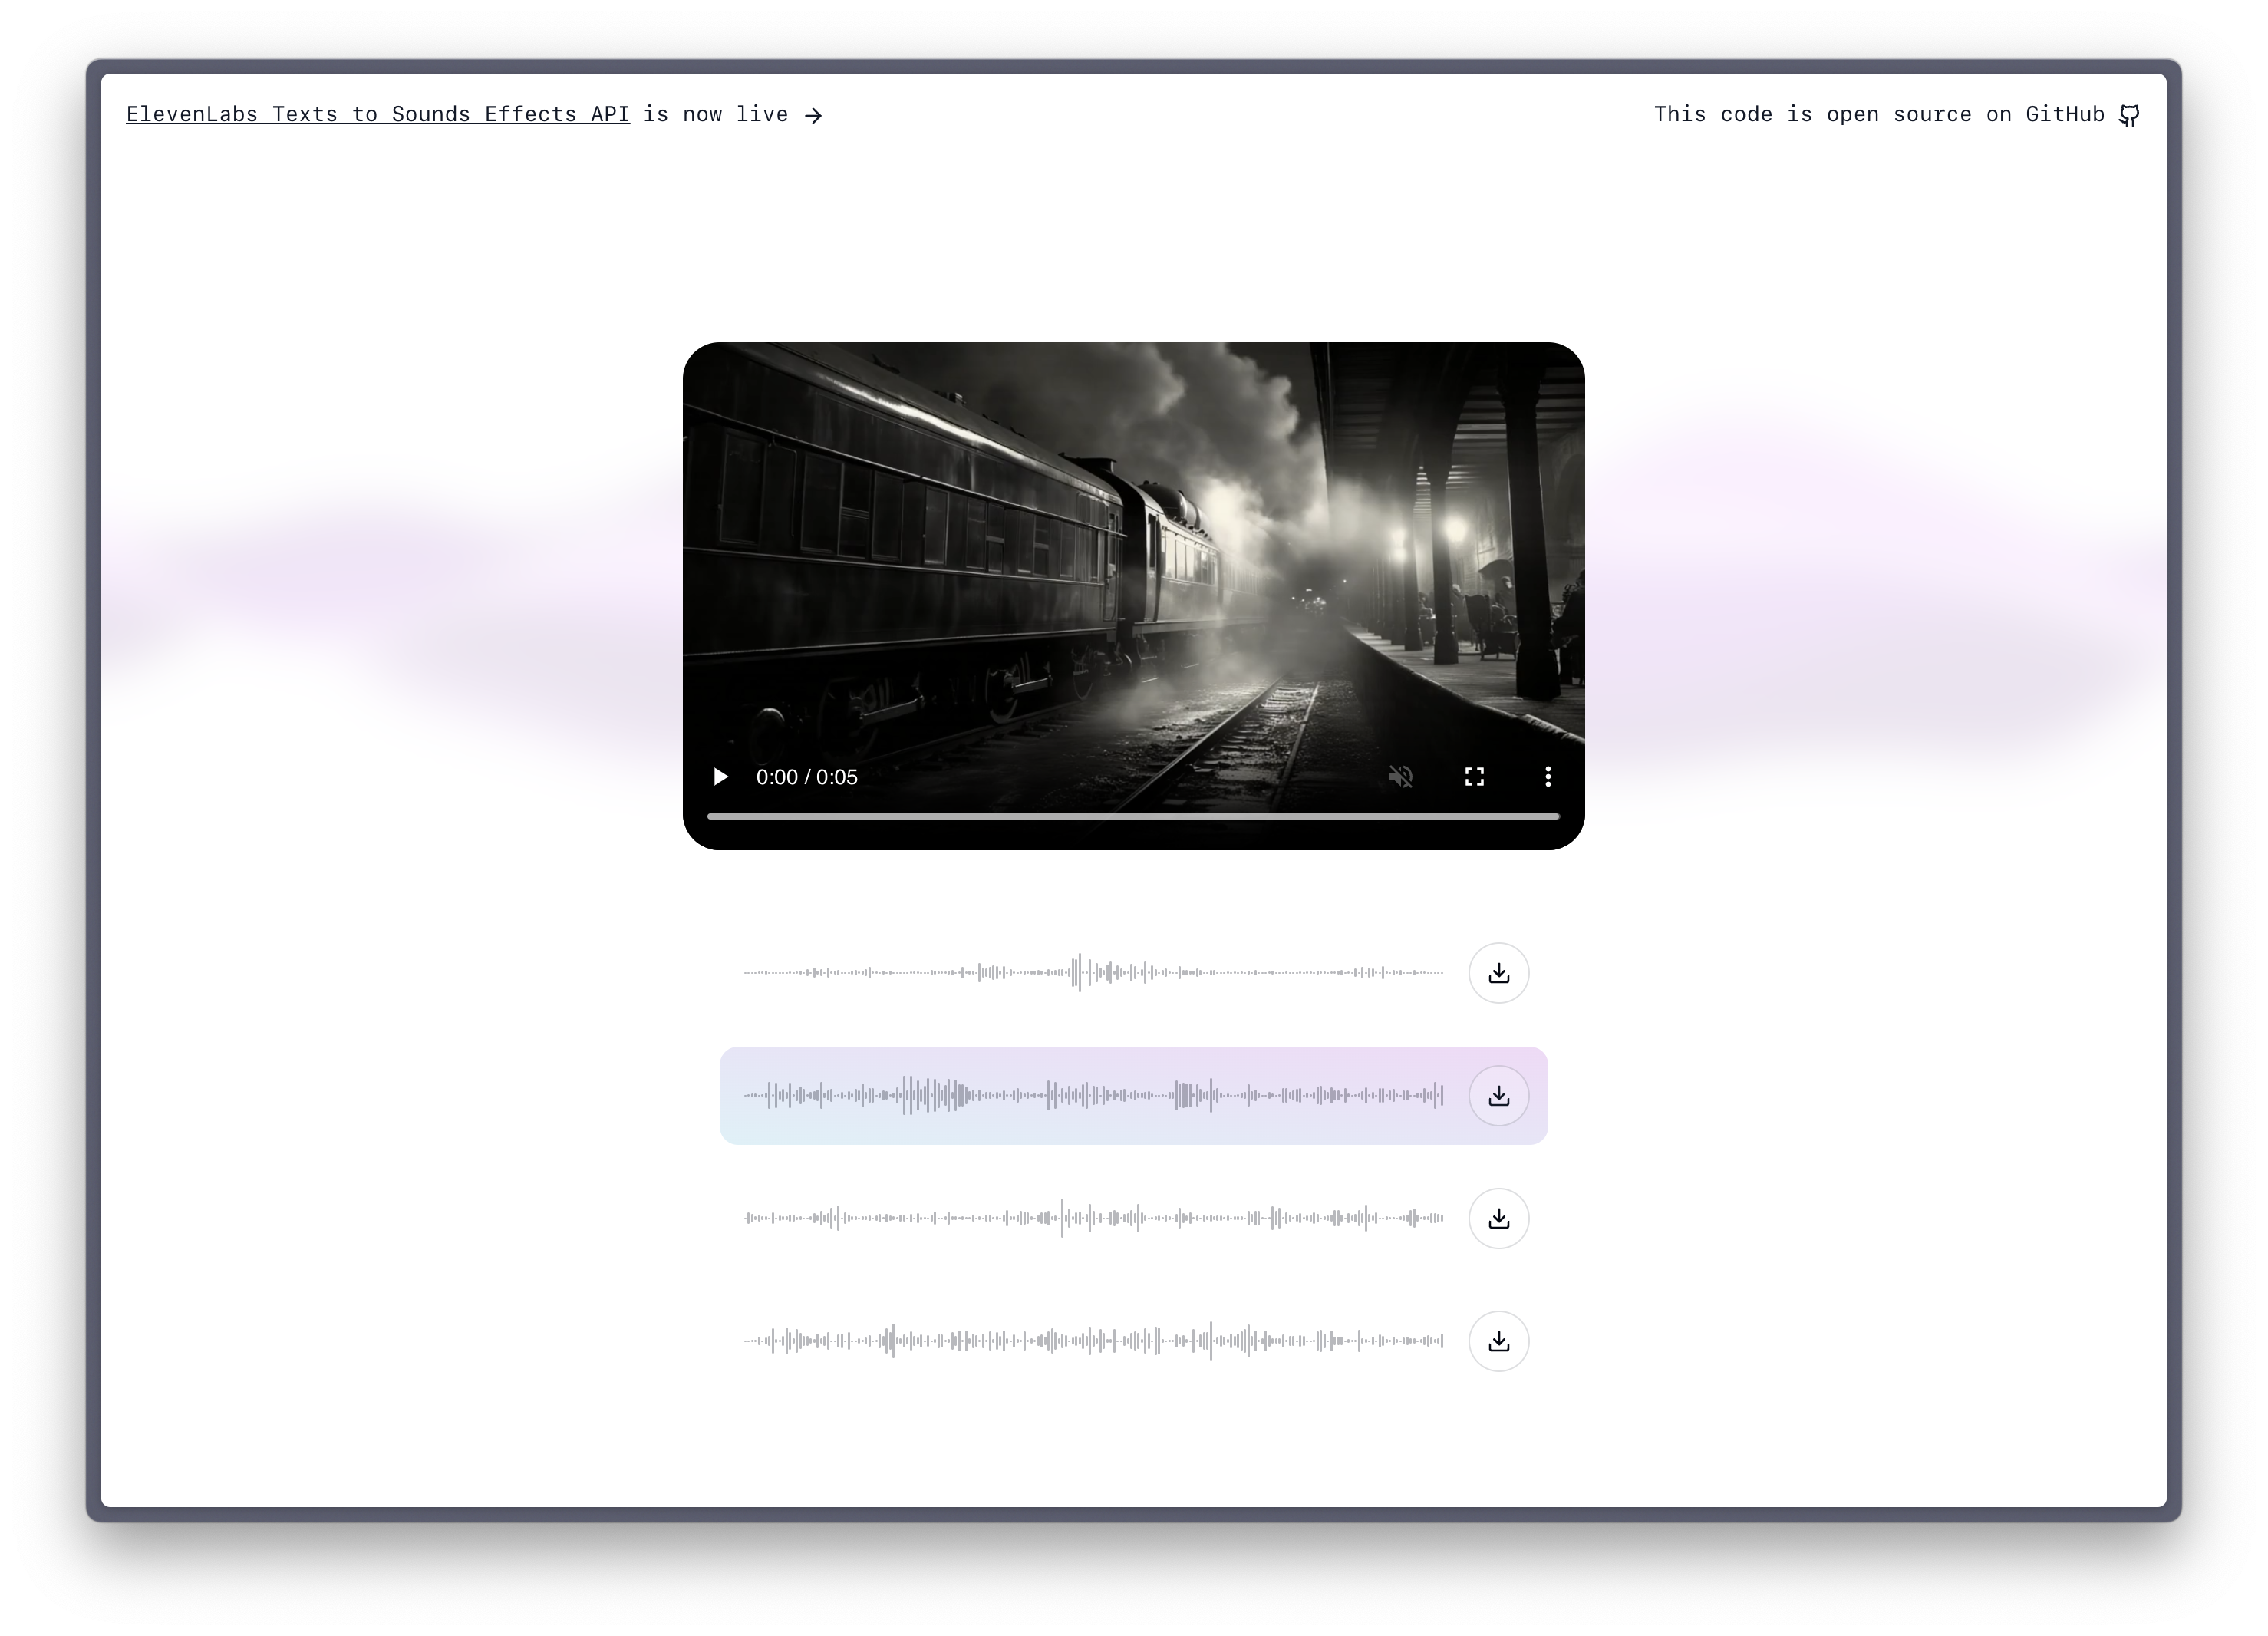The width and height of the screenshot is (2268, 1636).
Task: Click "This code is open source on GitHub"
Action: pos(1878,114)
